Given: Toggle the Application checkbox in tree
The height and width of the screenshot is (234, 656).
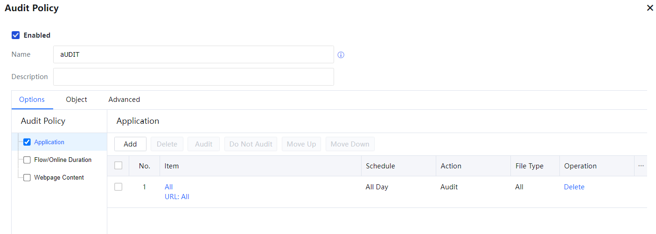Looking at the screenshot, I should (27, 142).
